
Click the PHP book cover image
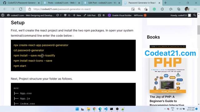point(168,69)
